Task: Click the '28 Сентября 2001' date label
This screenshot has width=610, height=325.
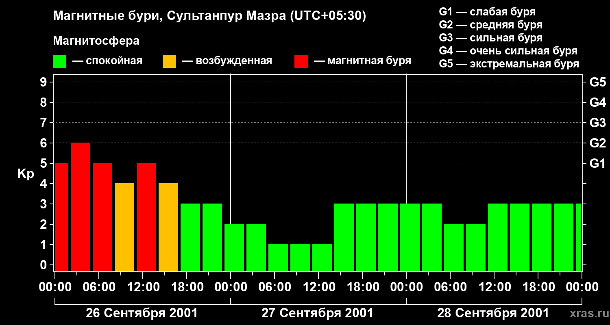Action: [493, 313]
